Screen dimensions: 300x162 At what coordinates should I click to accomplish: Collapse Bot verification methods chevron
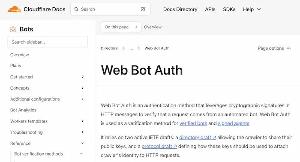(x=81, y=153)
